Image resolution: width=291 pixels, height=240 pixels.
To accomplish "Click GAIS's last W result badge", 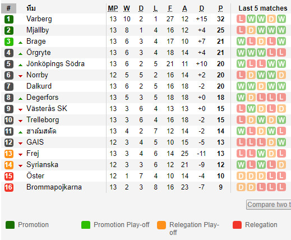I will click(x=281, y=142).
